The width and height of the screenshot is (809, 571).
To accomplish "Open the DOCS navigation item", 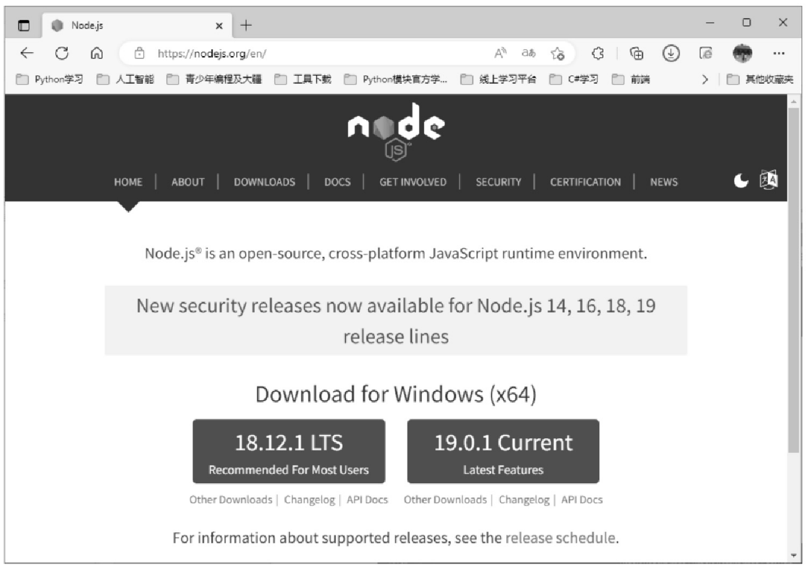I will pos(337,182).
